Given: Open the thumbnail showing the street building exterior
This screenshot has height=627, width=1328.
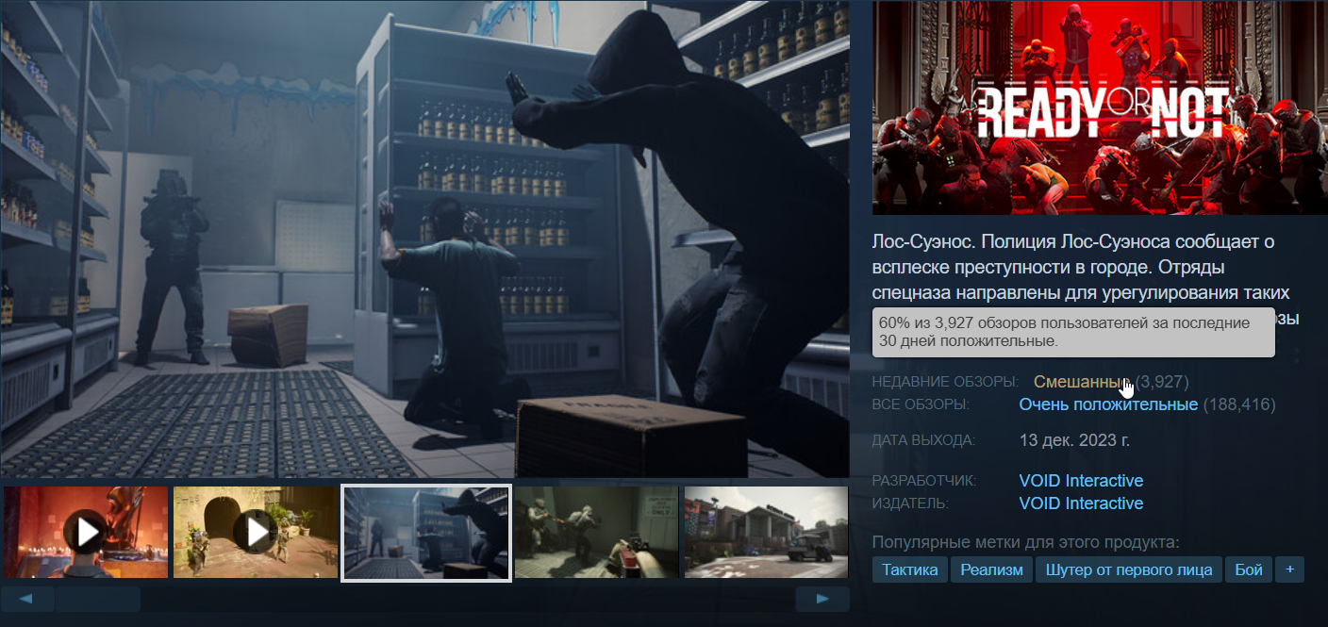Looking at the screenshot, I should click(766, 533).
